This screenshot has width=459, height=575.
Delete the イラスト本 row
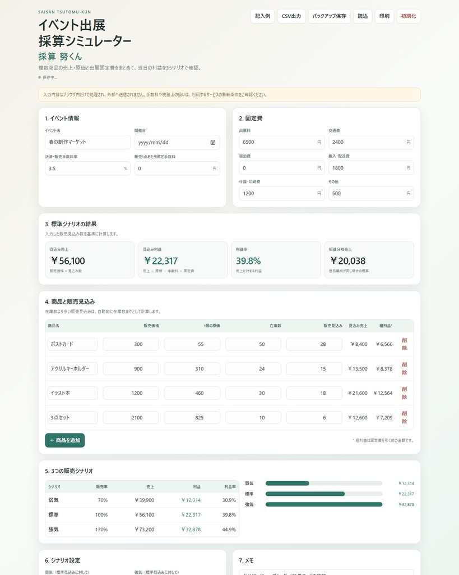tap(405, 393)
